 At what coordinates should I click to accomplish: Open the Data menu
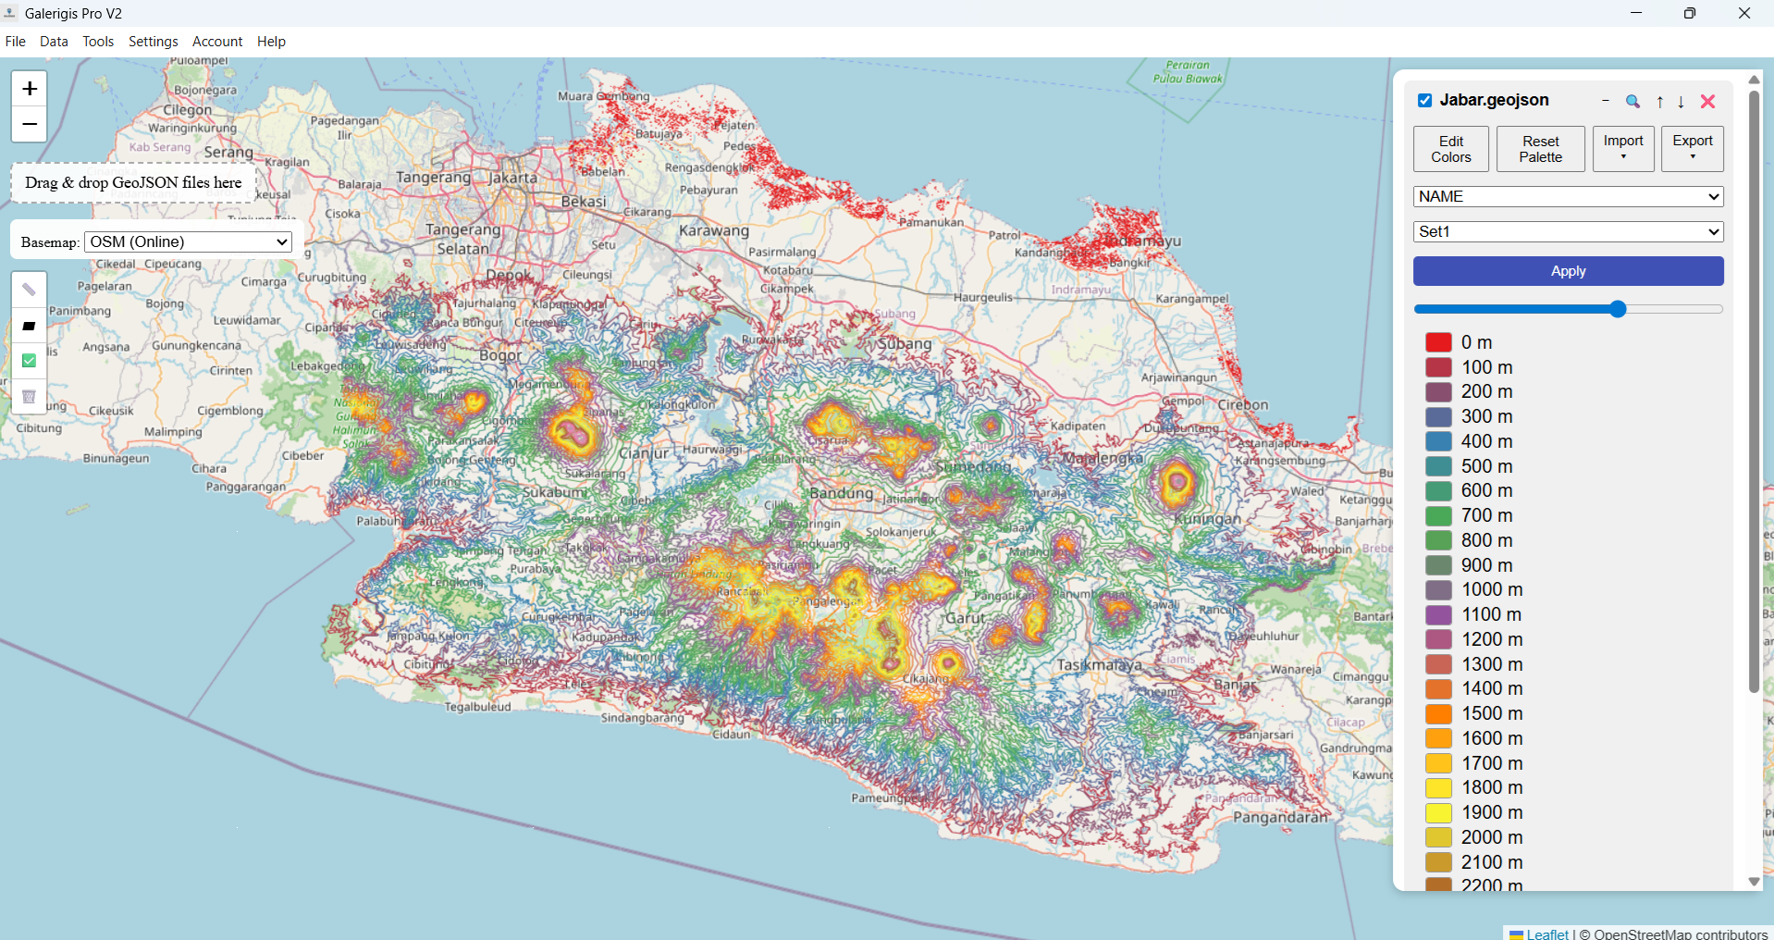[x=54, y=42]
